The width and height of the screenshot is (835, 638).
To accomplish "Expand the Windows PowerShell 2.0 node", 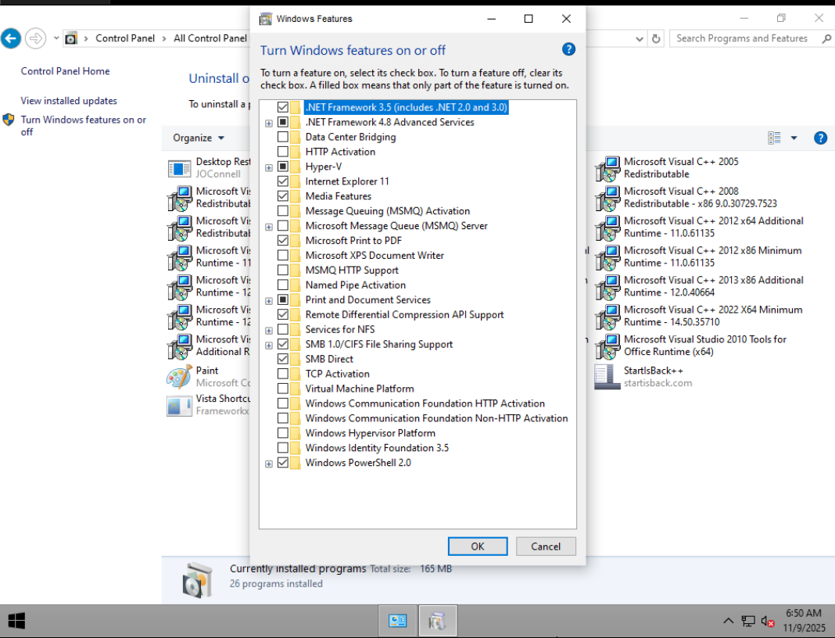I will click(x=269, y=464).
